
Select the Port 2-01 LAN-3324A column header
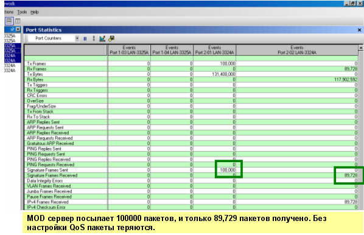click(214, 50)
